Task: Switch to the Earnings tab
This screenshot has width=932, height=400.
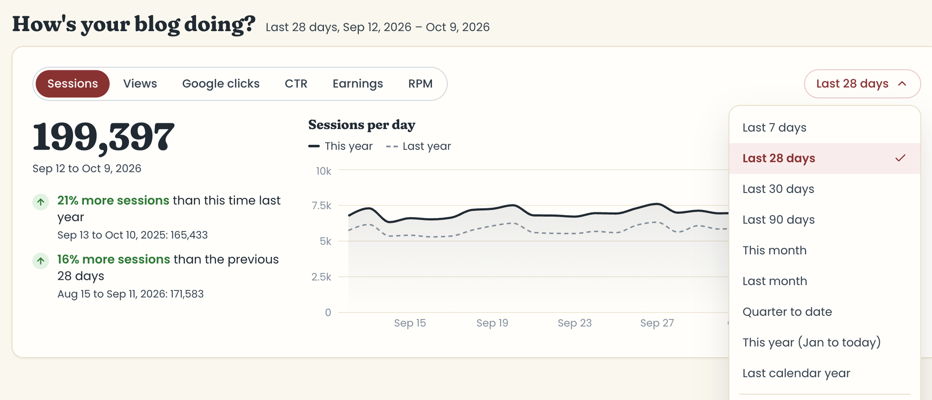Action: point(358,84)
